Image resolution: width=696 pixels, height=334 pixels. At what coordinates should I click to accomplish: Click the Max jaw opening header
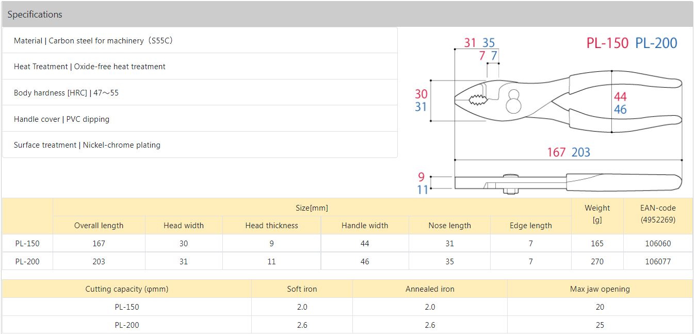[x=600, y=289]
